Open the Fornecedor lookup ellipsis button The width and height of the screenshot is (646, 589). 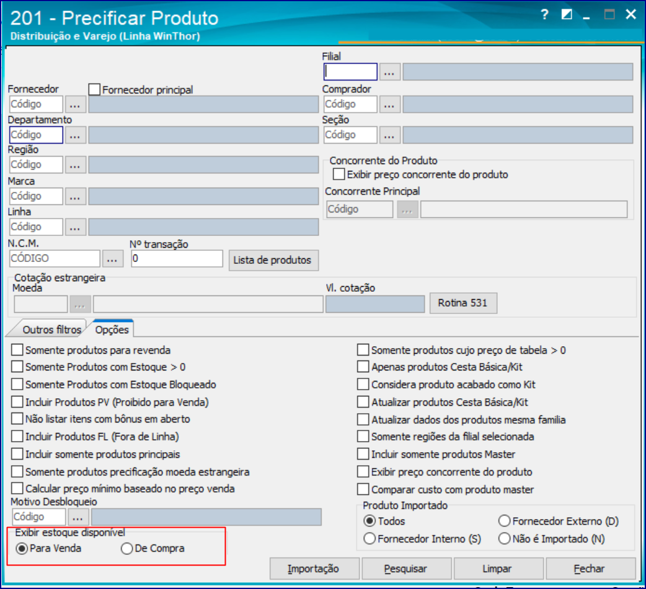click(75, 105)
